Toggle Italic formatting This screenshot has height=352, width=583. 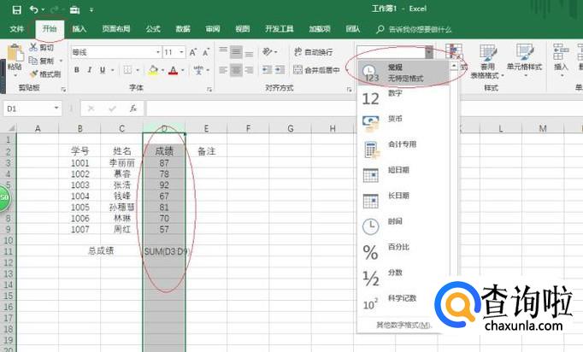89,70
